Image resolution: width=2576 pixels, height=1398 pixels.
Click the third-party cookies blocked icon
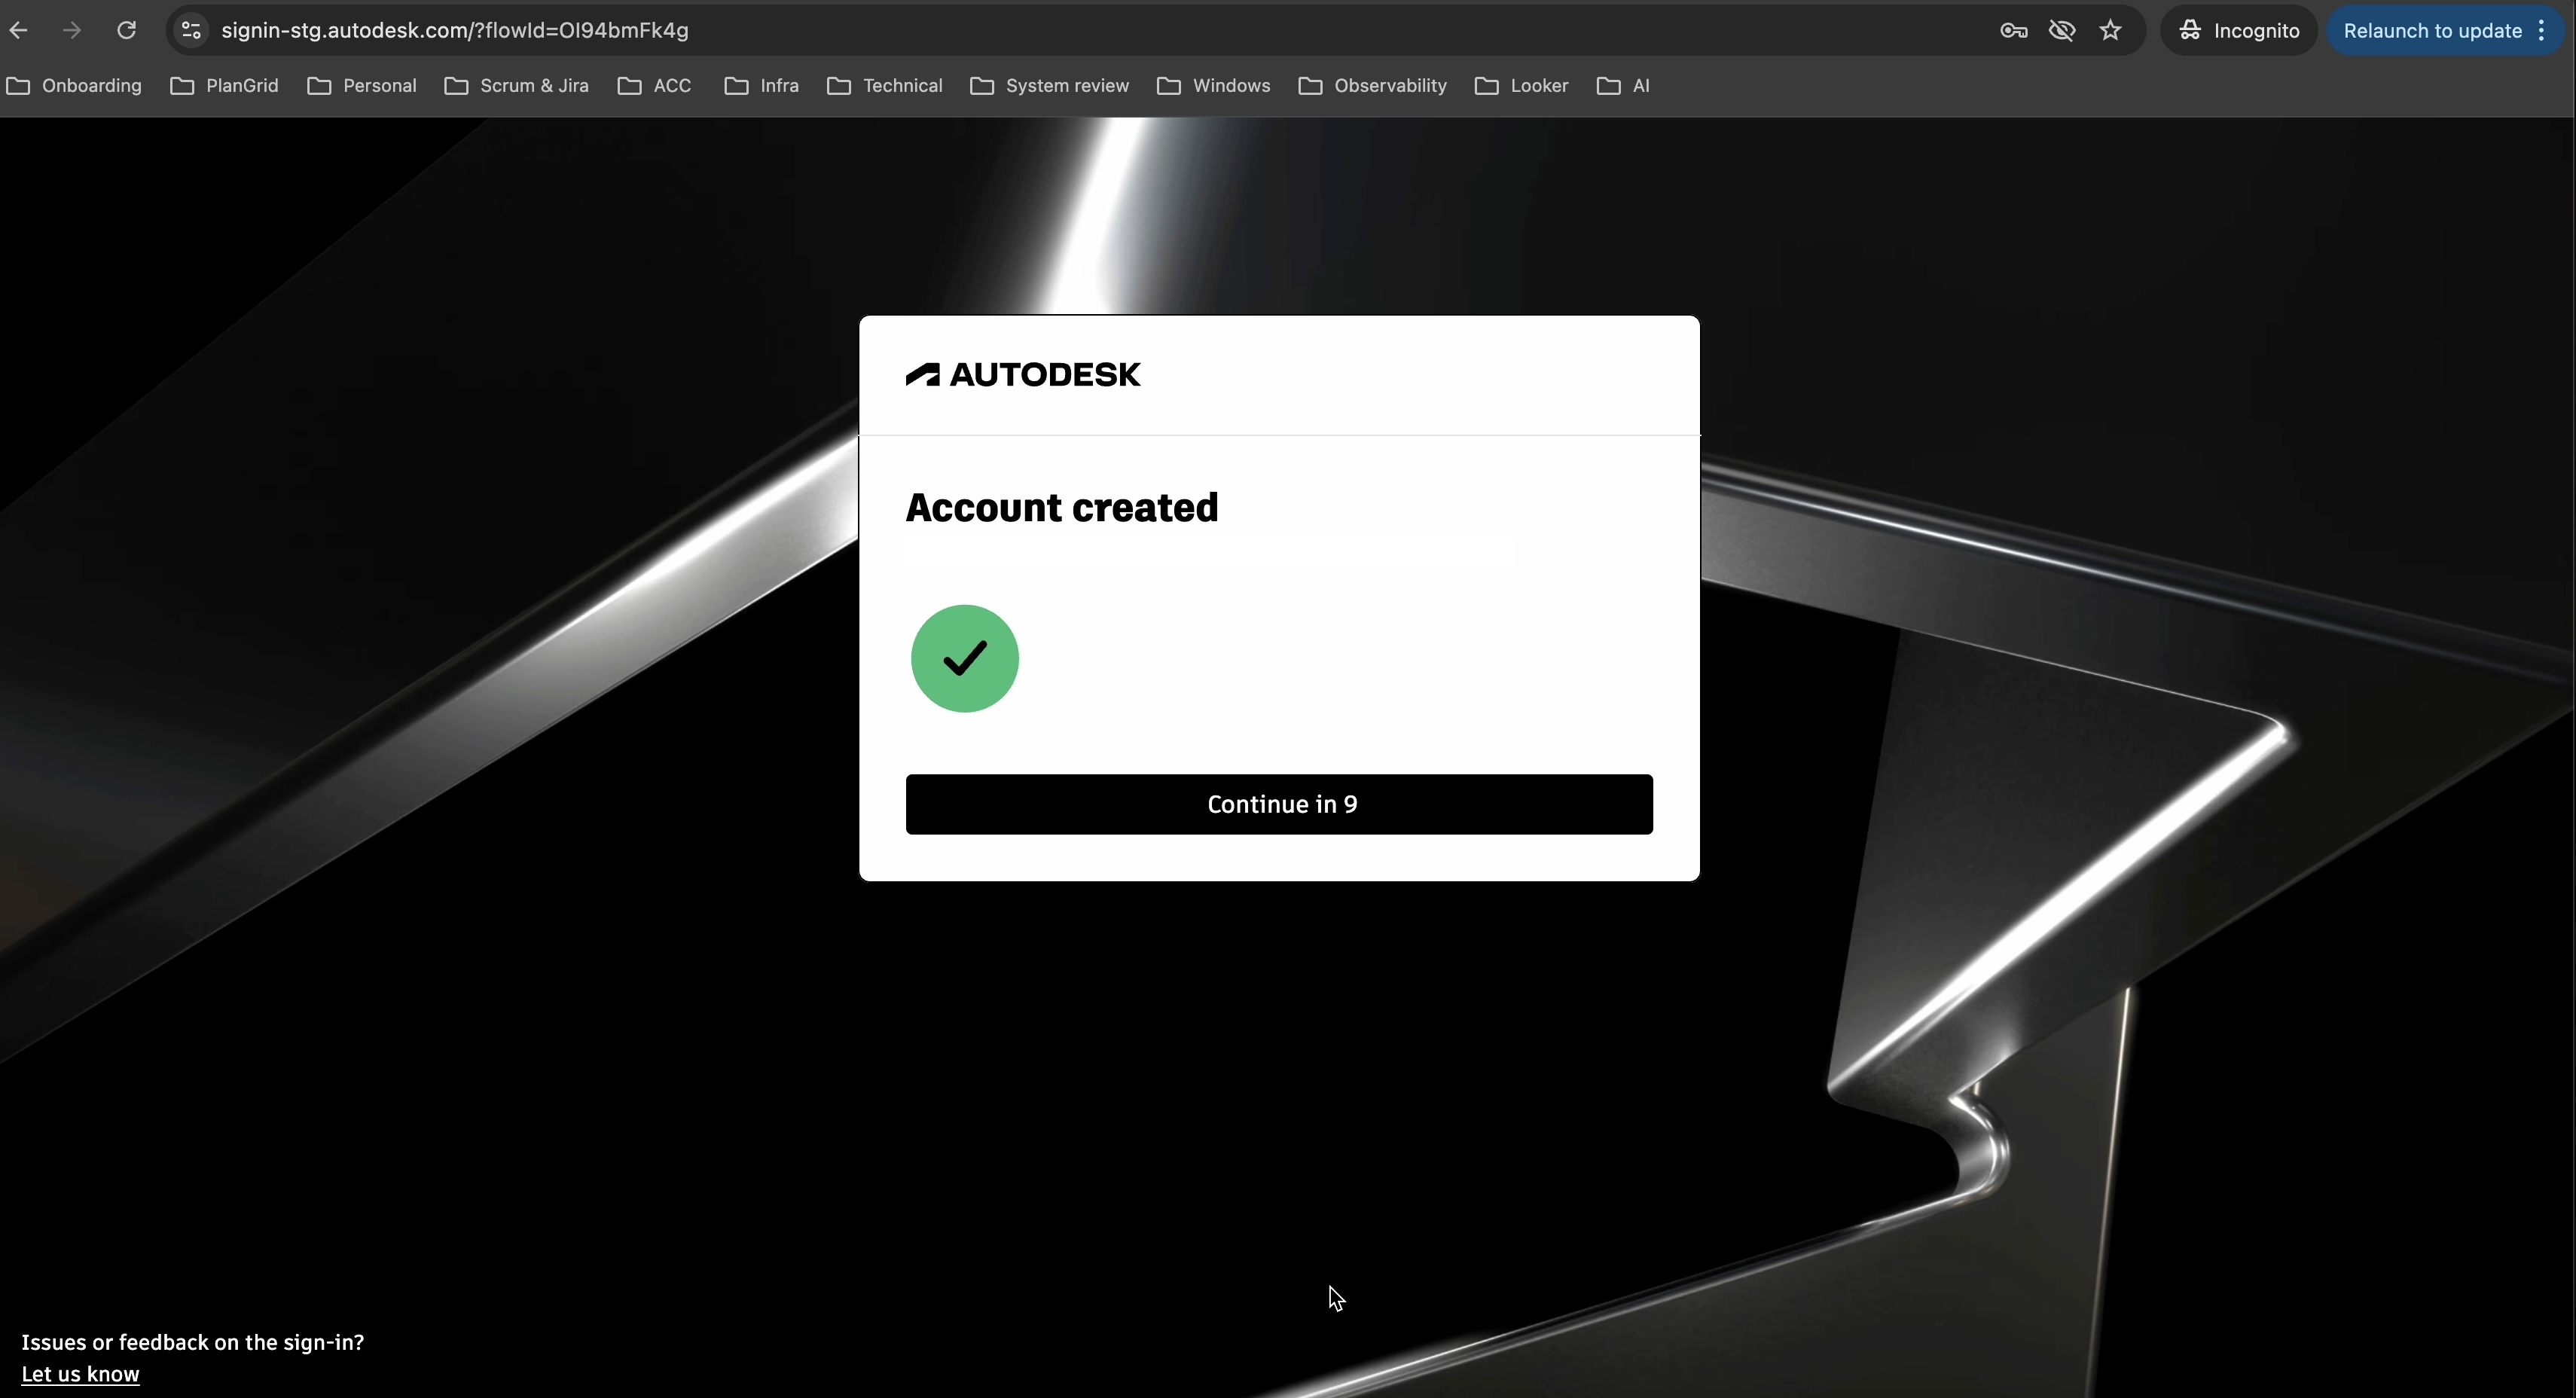click(2061, 31)
